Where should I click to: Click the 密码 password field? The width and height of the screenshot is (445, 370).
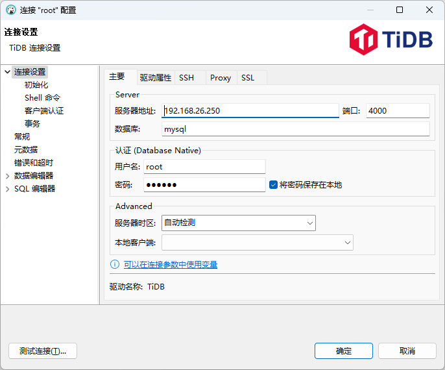pos(204,185)
